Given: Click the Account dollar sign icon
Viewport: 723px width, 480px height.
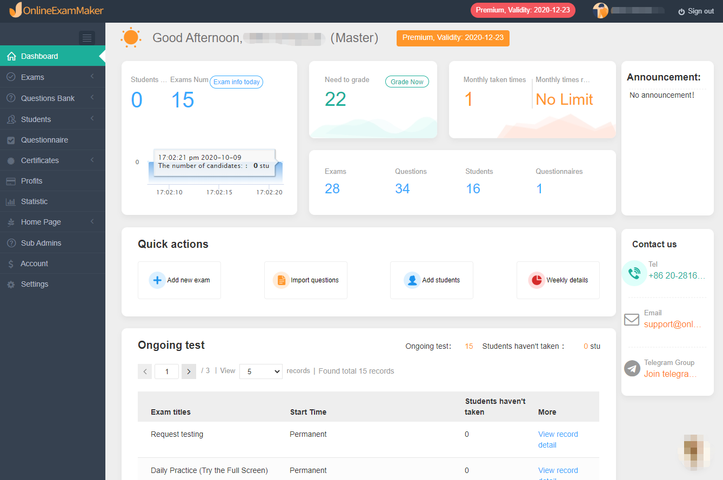Looking at the screenshot, I should pos(11,263).
